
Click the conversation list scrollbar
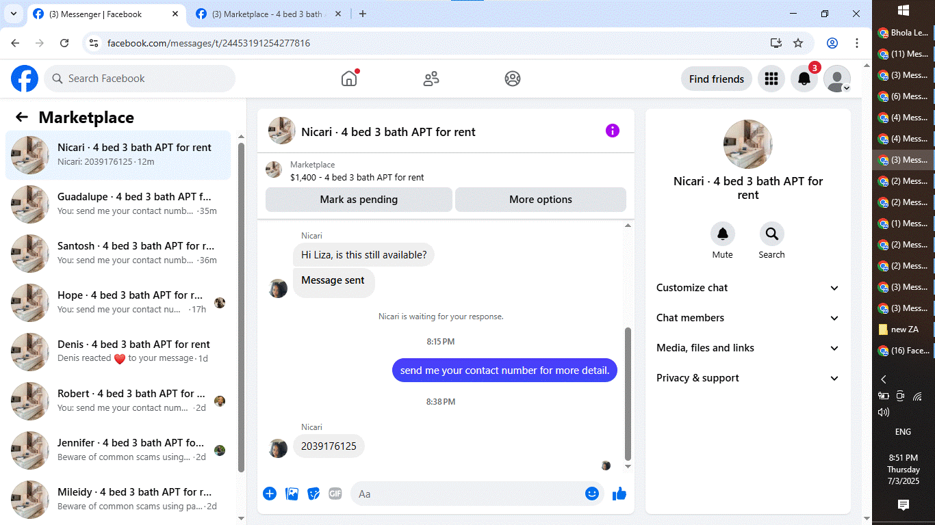click(241, 307)
